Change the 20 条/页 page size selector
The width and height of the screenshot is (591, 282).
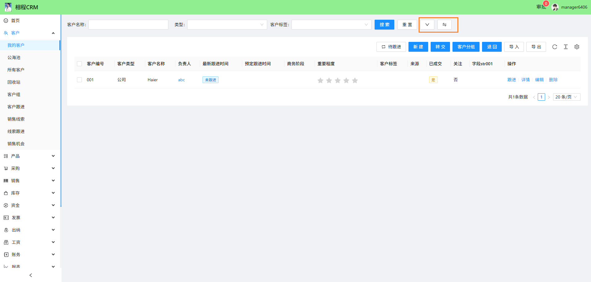coord(566,97)
